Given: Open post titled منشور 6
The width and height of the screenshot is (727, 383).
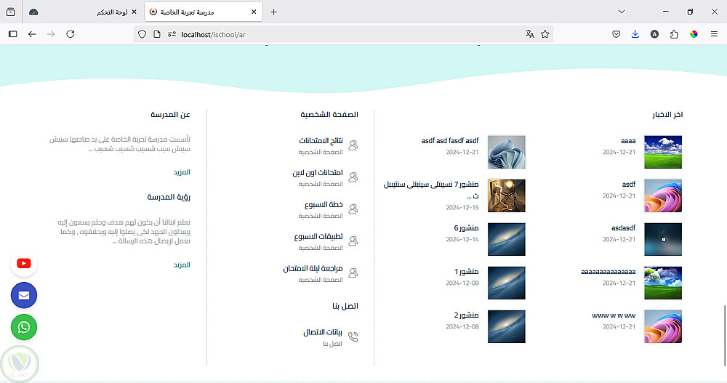Looking at the screenshot, I should [x=466, y=228].
